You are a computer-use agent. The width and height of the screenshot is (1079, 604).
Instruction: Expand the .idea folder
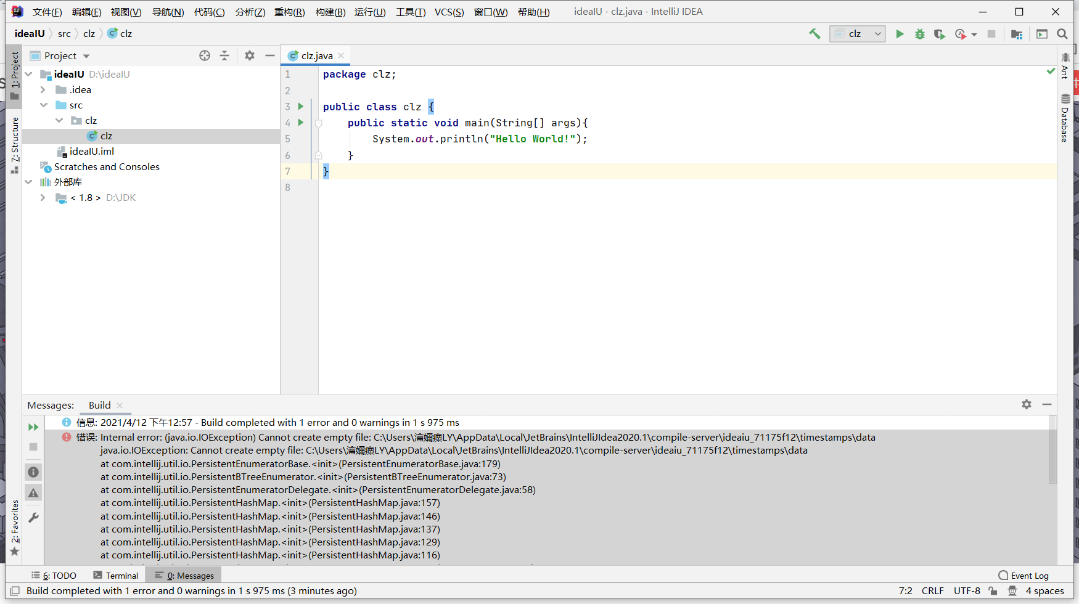(x=43, y=90)
